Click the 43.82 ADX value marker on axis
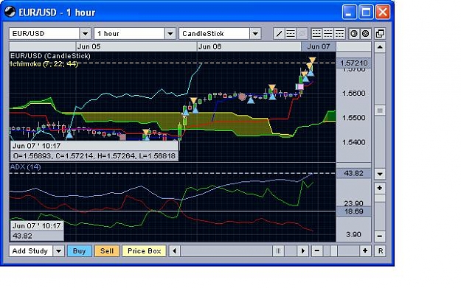 pos(354,173)
